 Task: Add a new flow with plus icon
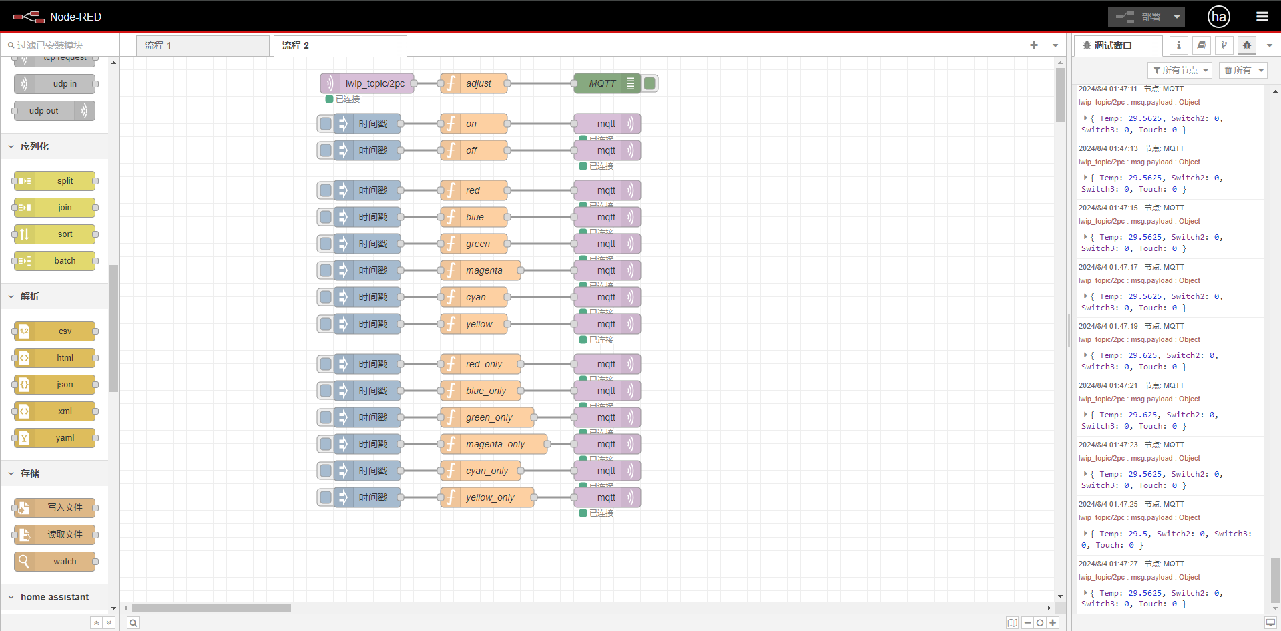click(1034, 45)
